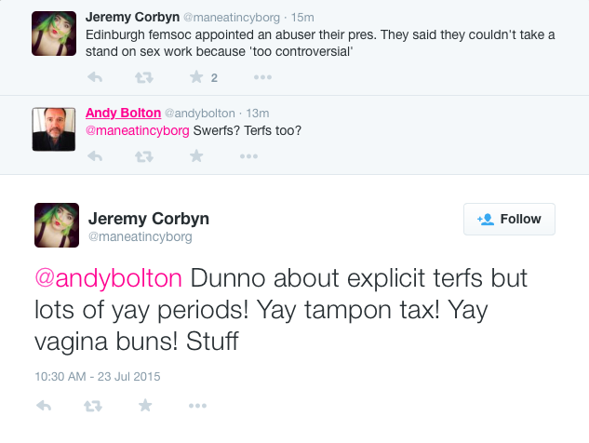Favorite Andy Bolton's tweet
The image size is (589, 443).
point(196,155)
